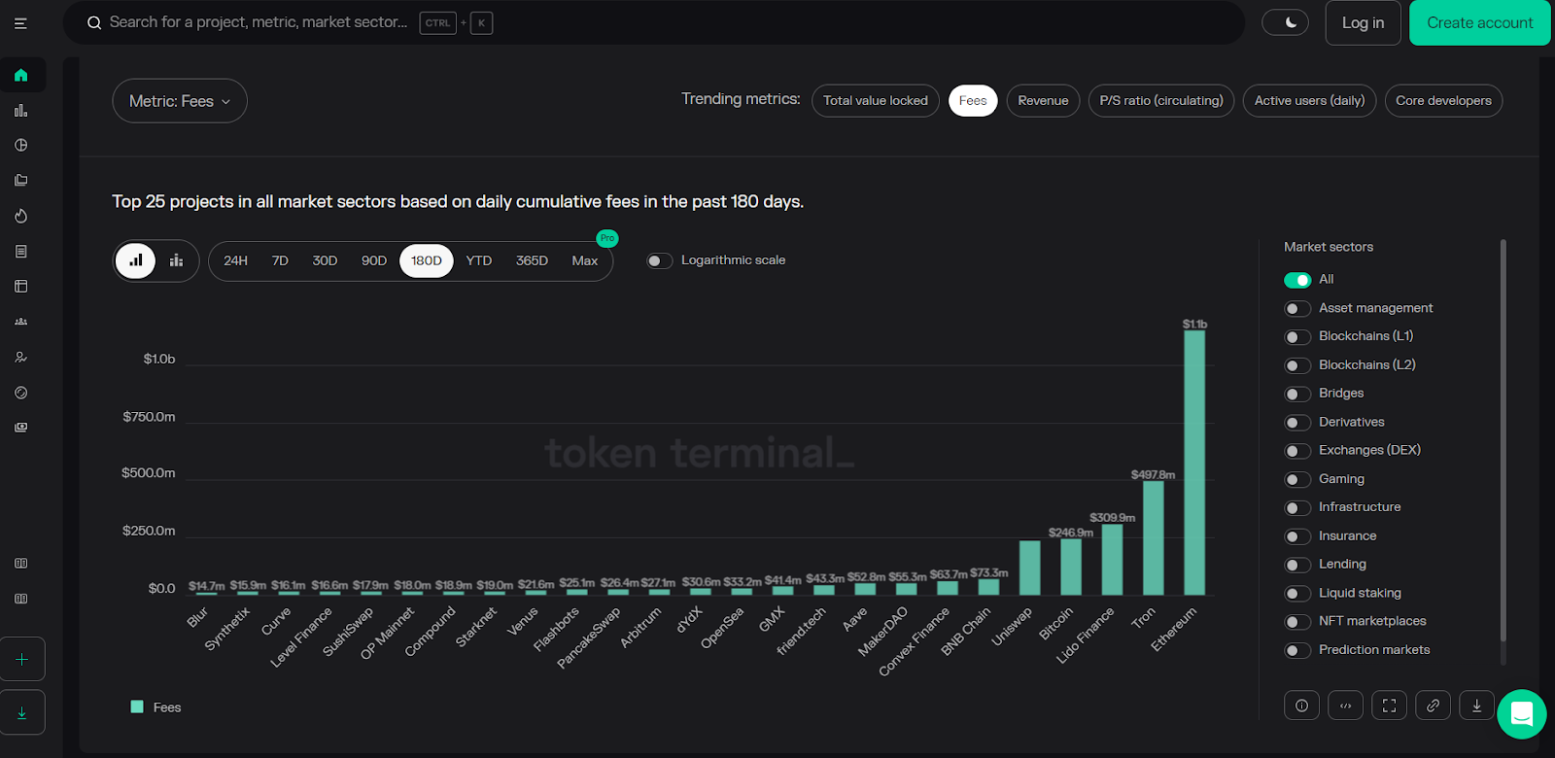The height and width of the screenshot is (758, 1555).
Task: Select the YTD time range
Action: pos(479,260)
